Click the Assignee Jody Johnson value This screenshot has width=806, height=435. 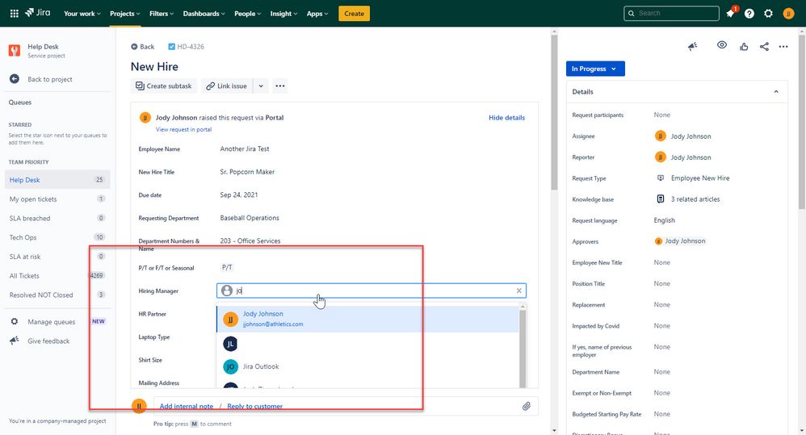click(683, 136)
